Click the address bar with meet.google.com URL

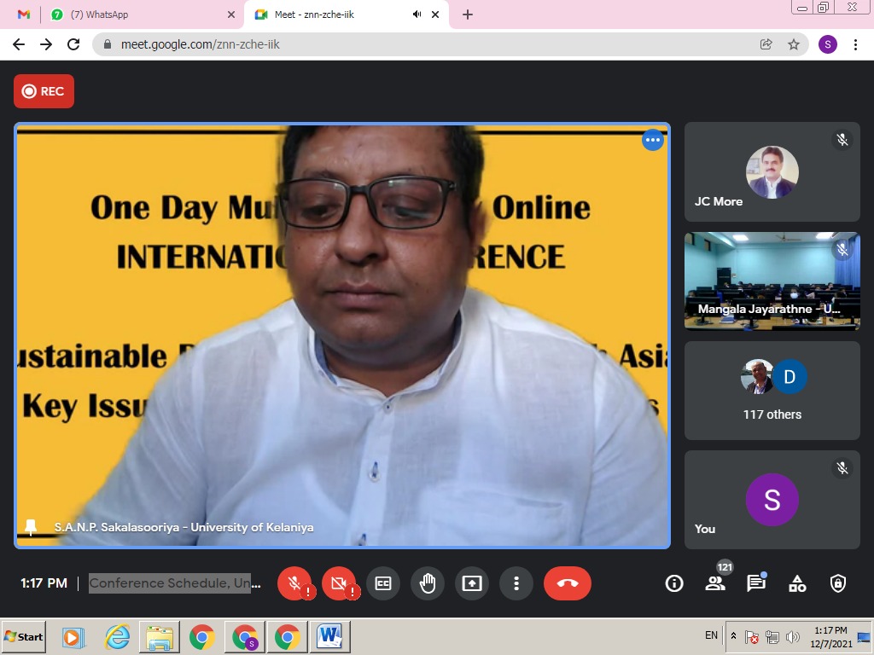point(427,44)
